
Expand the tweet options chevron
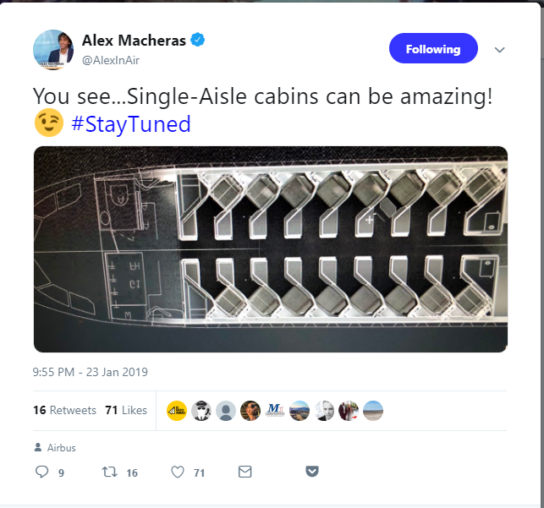click(x=500, y=50)
